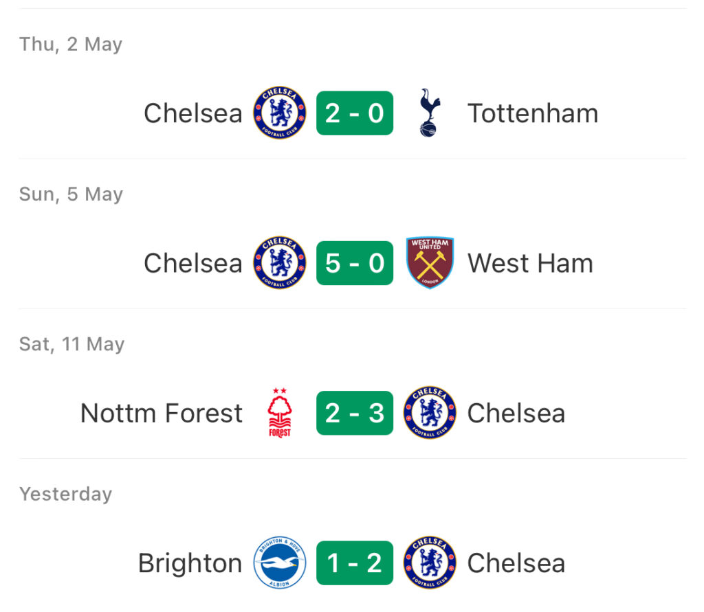Select the Brighton team name
This screenshot has width=704, height=612.
(190, 563)
